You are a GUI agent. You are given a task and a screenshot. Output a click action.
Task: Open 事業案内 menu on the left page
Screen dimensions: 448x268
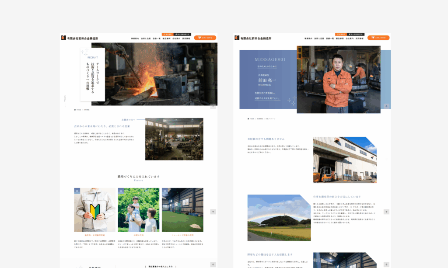(135, 38)
